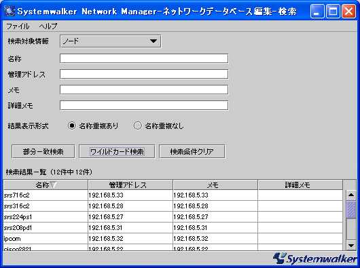Click the application icon in title bar
This screenshot has height=268, width=360.
coord(10,11)
